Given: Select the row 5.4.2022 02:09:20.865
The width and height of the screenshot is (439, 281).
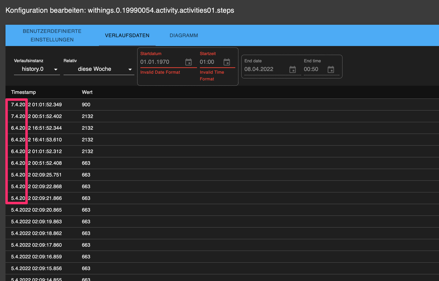Looking at the screenshot, I should click(222, 210).
